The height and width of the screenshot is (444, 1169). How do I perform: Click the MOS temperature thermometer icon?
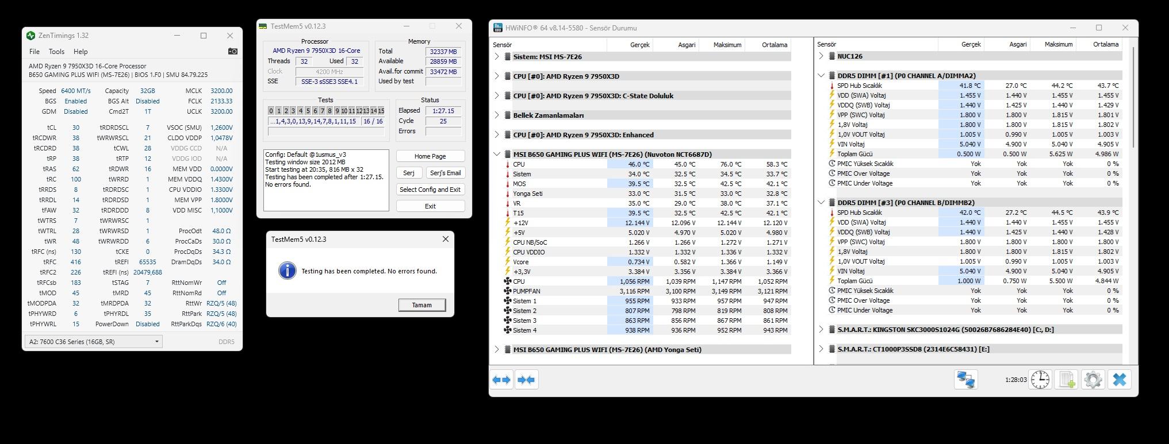point(507,184)
